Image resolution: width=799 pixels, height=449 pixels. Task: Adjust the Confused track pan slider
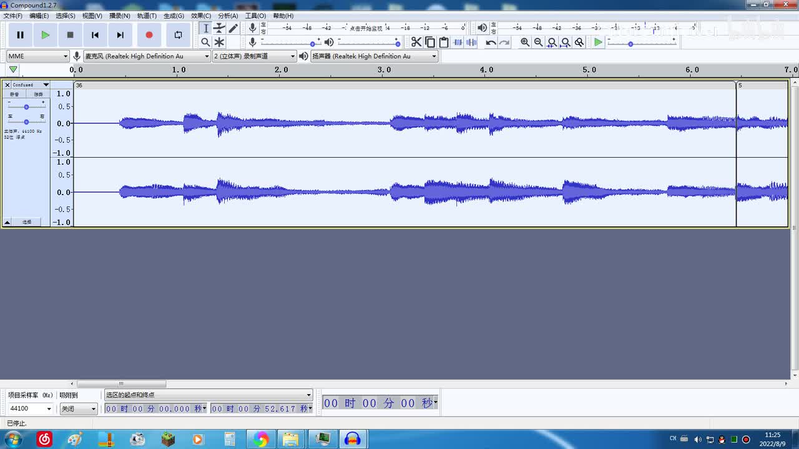point(26,122)
